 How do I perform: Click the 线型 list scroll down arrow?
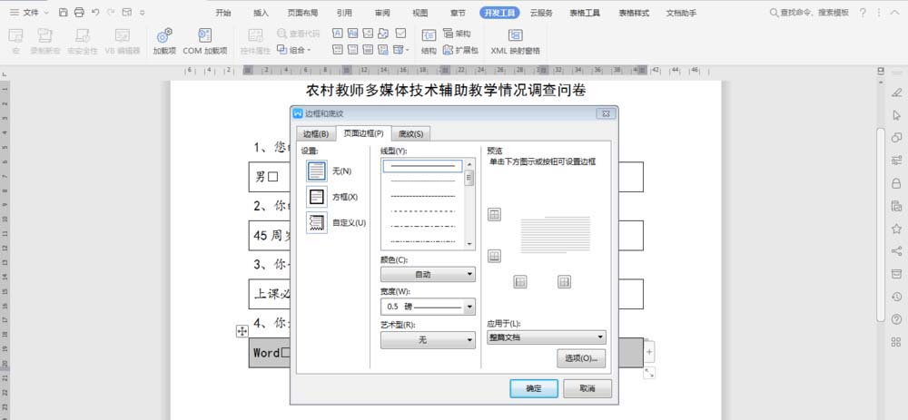click(469, 244)
